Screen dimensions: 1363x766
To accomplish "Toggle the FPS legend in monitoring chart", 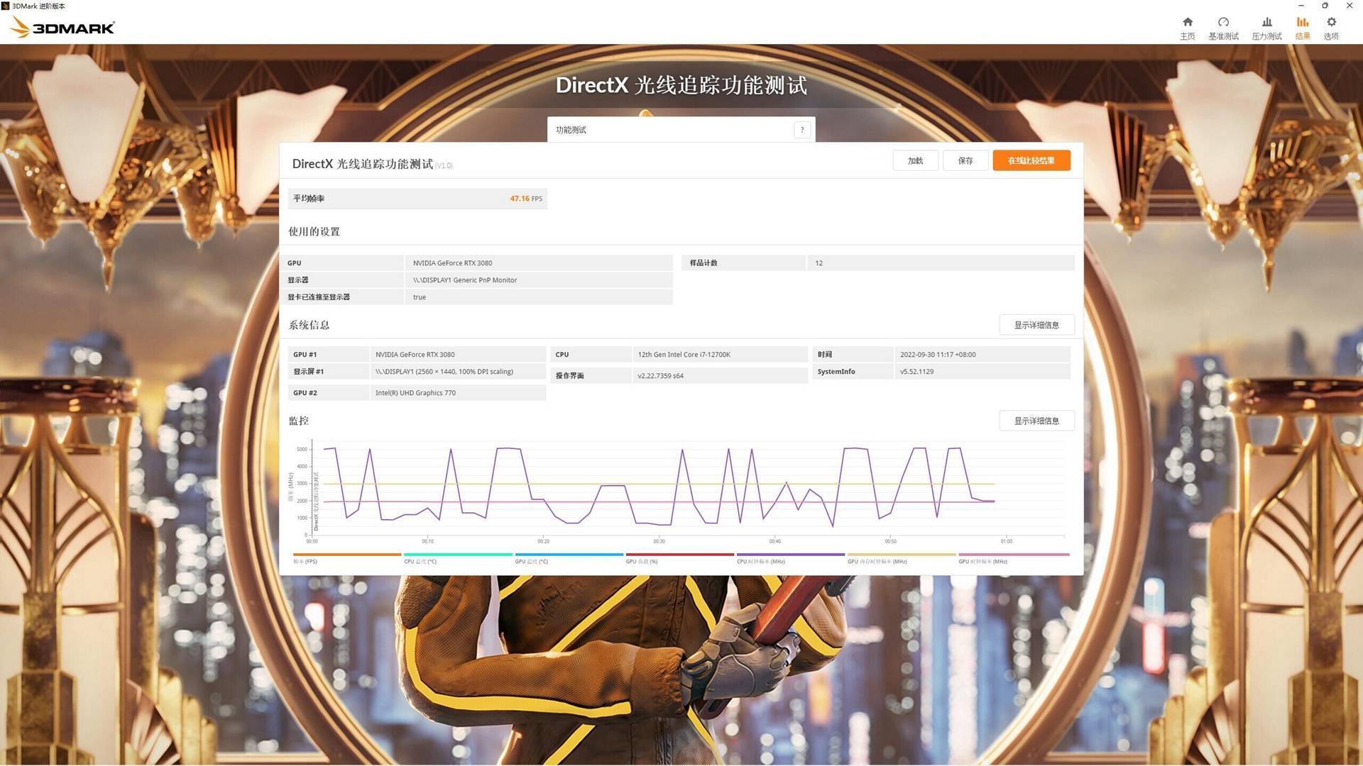I will point(347,558).
